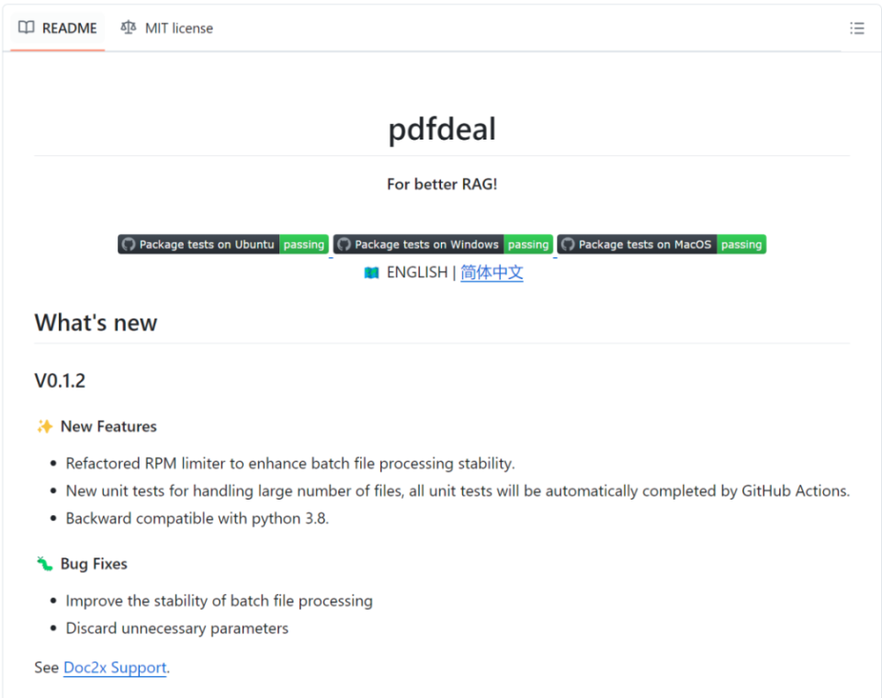Click the book icon on README tab
The height and width of the screenshot is (698, 882).
pyautogui.click(x=27, y=28)
